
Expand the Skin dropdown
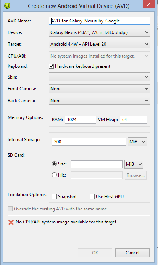click(x=99, y=77)
